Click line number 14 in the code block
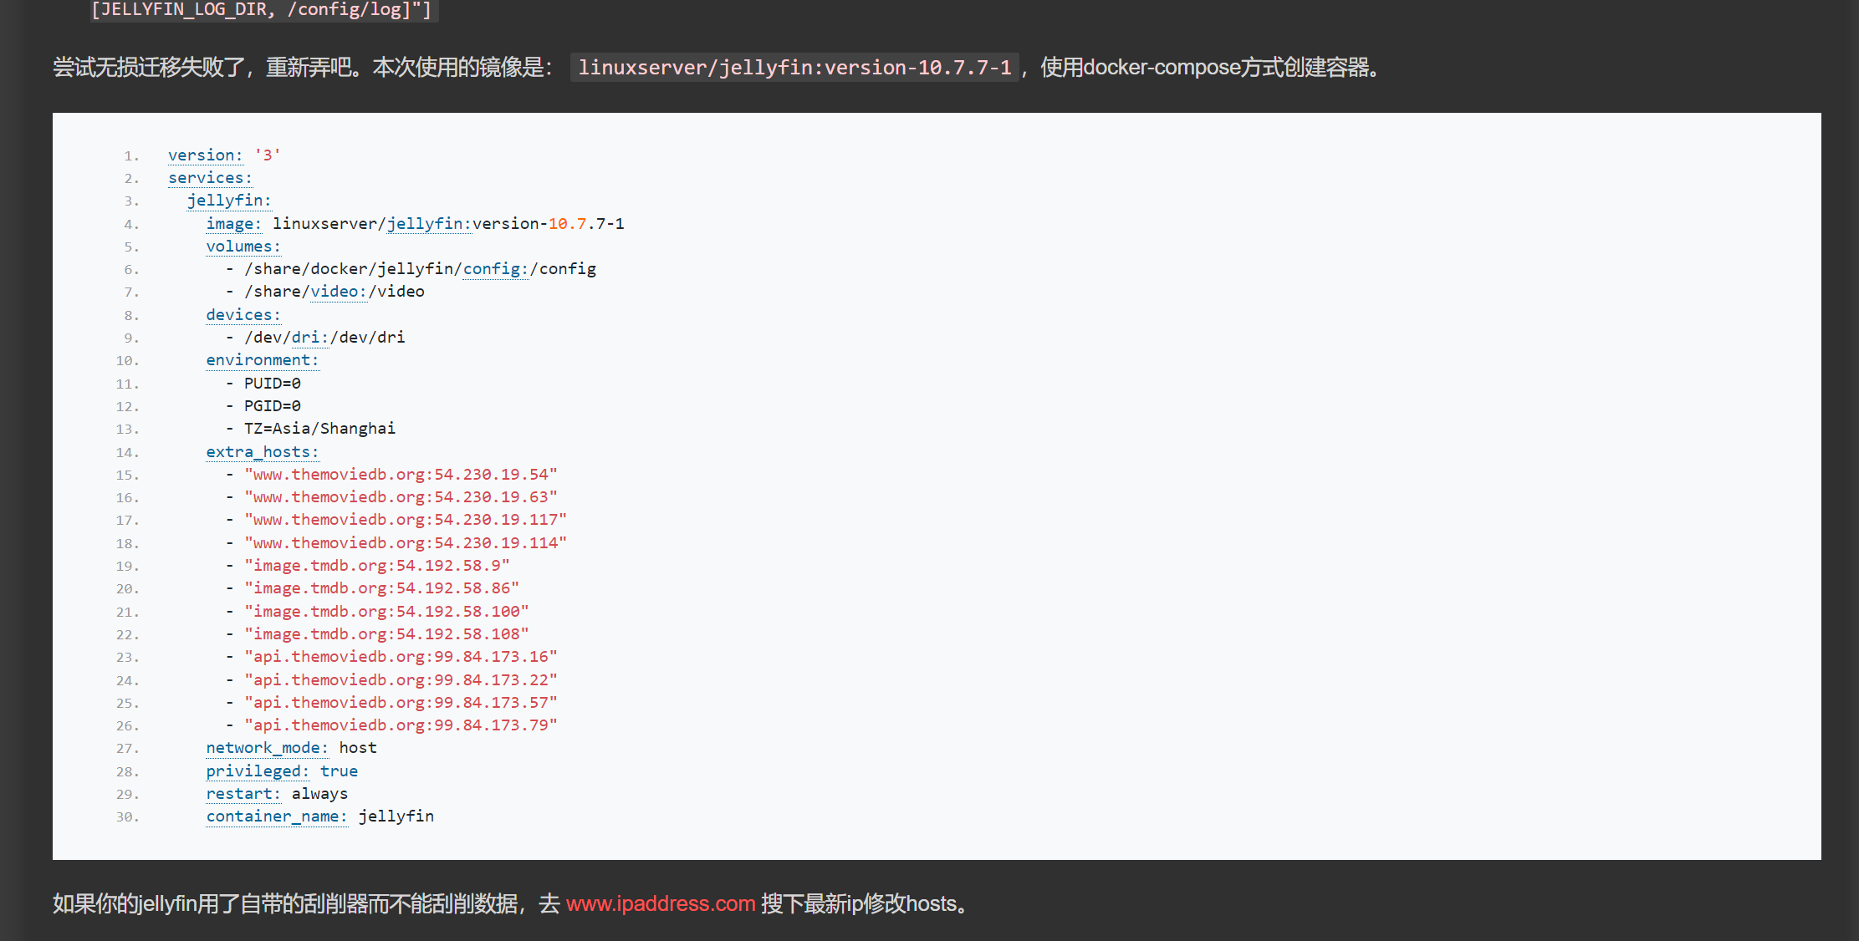The width and height of the screenshot is (1859, 941). tap(128, 453)
